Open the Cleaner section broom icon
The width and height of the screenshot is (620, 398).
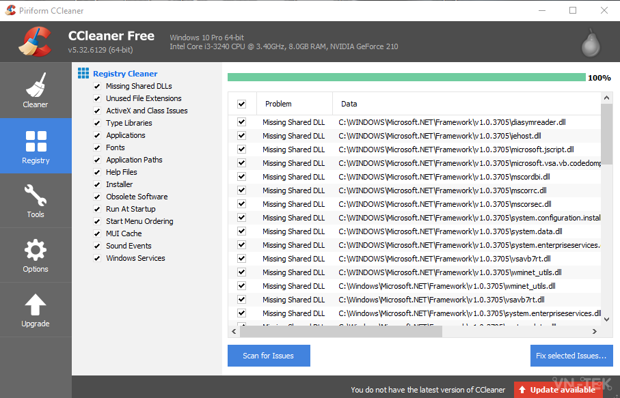tap(36, 85)
